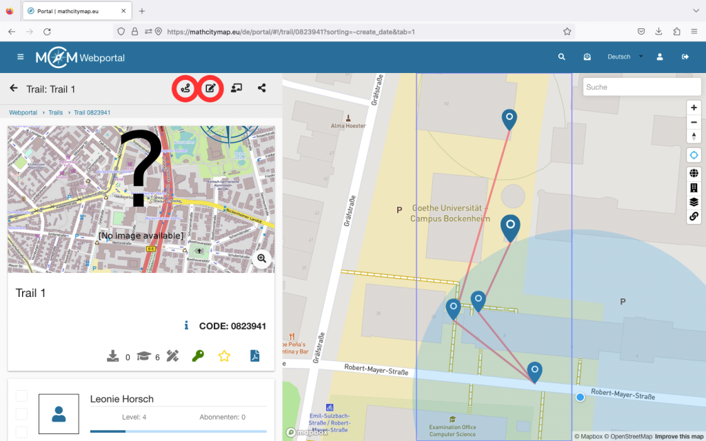Click the locate-me crosshair on map

pos(694,155)
